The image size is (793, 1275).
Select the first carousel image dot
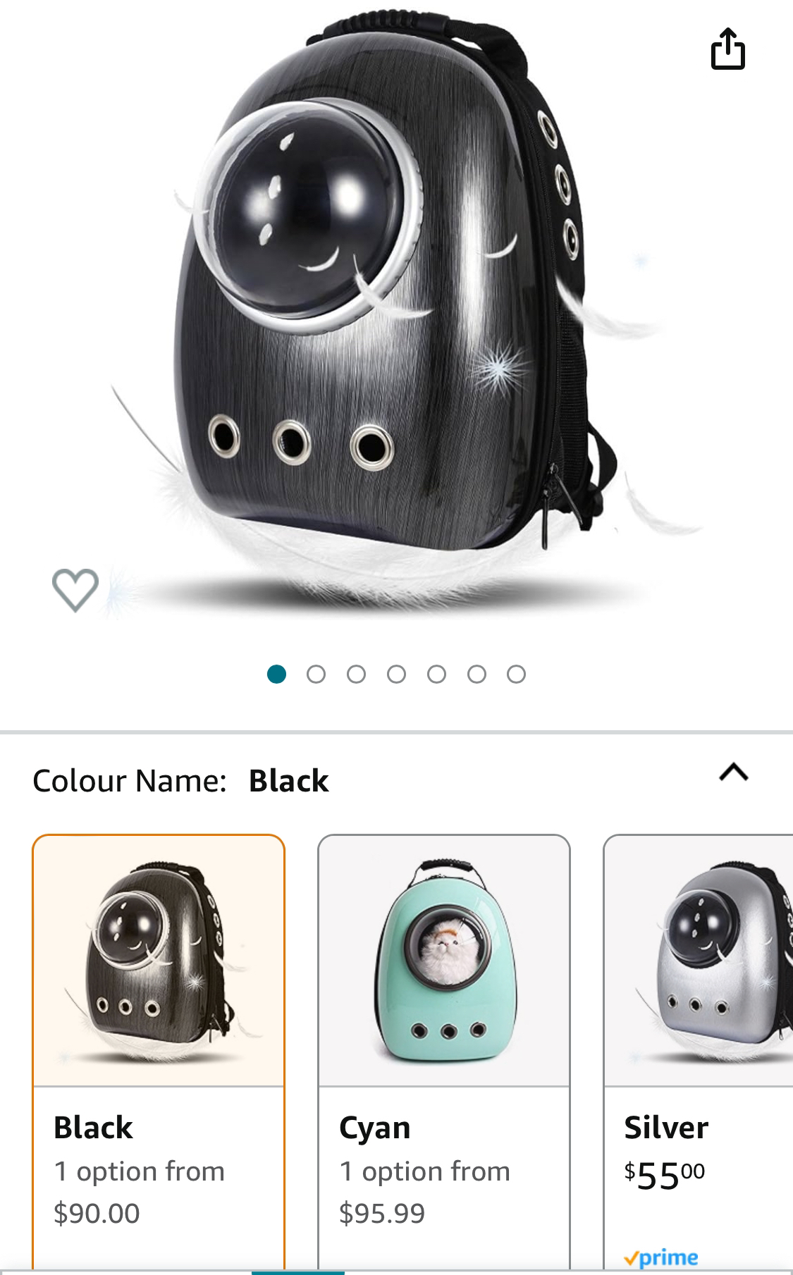[276, 675]
